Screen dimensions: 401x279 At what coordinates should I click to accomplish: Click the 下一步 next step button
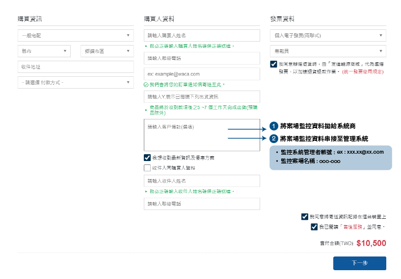pos(359,263)
